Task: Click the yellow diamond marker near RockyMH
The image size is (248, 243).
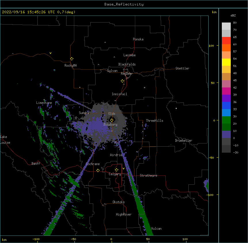Action: click(x=72, y=59)
